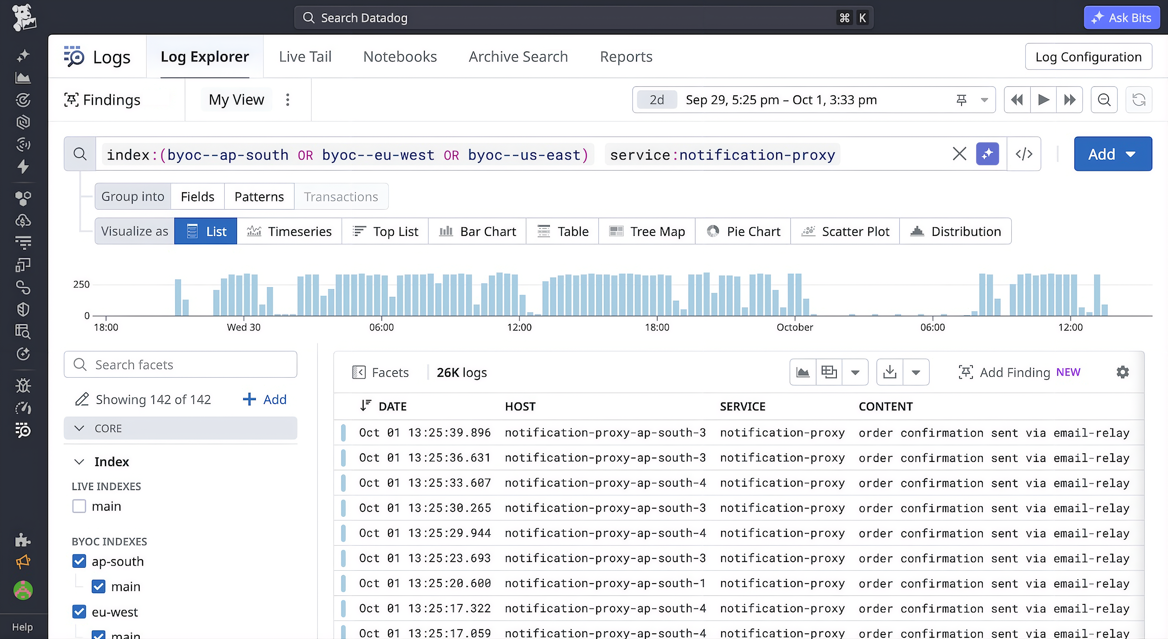The height and width of the screenshot is (639, 1168).
Task: Click the zoom-out magnifier icon
Action: tap(1104, 100)
